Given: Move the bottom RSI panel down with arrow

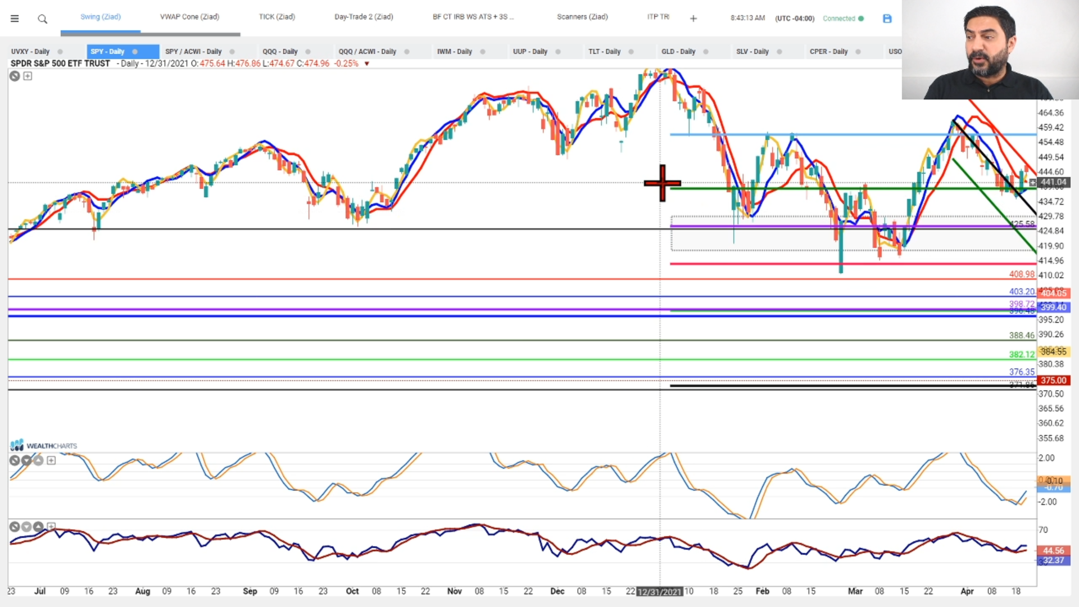Looking at the screenshot, I should pyautogui.click(x=26, y=527).
